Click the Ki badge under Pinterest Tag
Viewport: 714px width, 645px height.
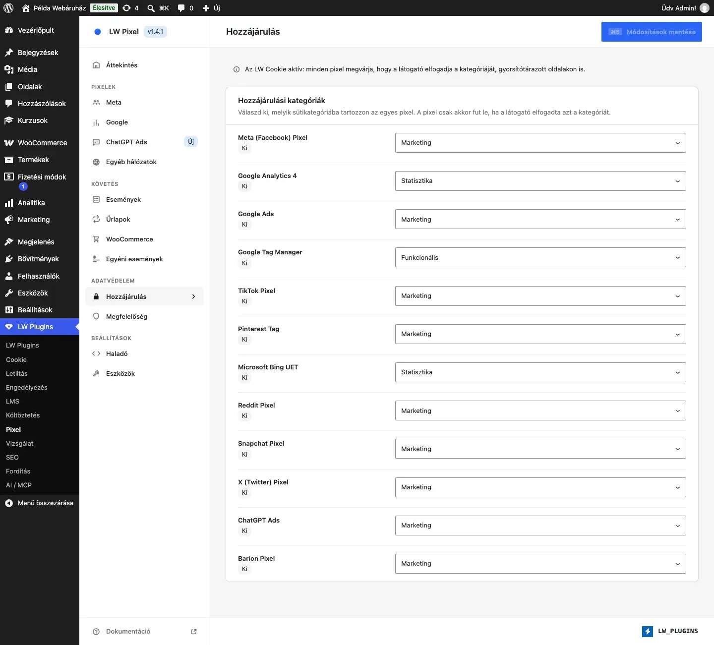coord(244,340)
